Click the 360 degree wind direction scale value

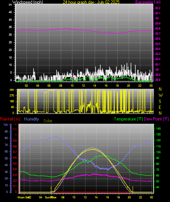(x=12, y=90)
